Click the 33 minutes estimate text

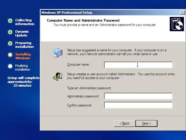22,85
